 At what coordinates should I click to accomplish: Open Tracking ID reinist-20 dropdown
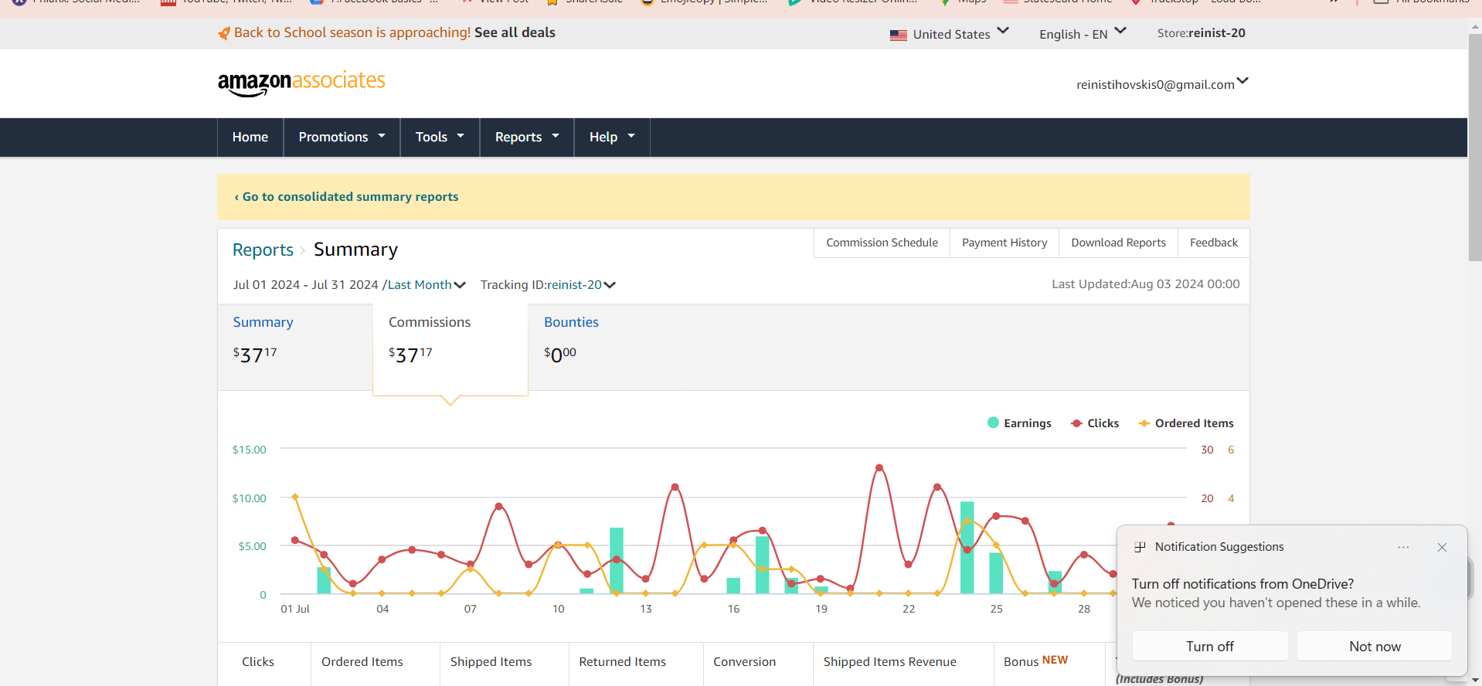581,284
